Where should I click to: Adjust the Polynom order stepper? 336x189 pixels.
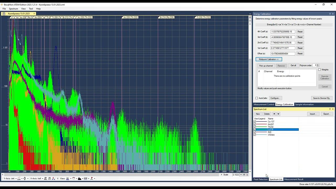pyautogui.click(x=318, y=65)
